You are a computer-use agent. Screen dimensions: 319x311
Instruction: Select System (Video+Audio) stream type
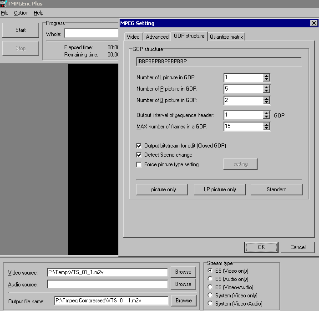pos(210,303)
